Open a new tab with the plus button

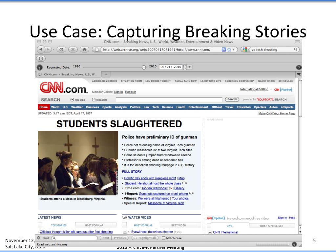coord(106,74)
